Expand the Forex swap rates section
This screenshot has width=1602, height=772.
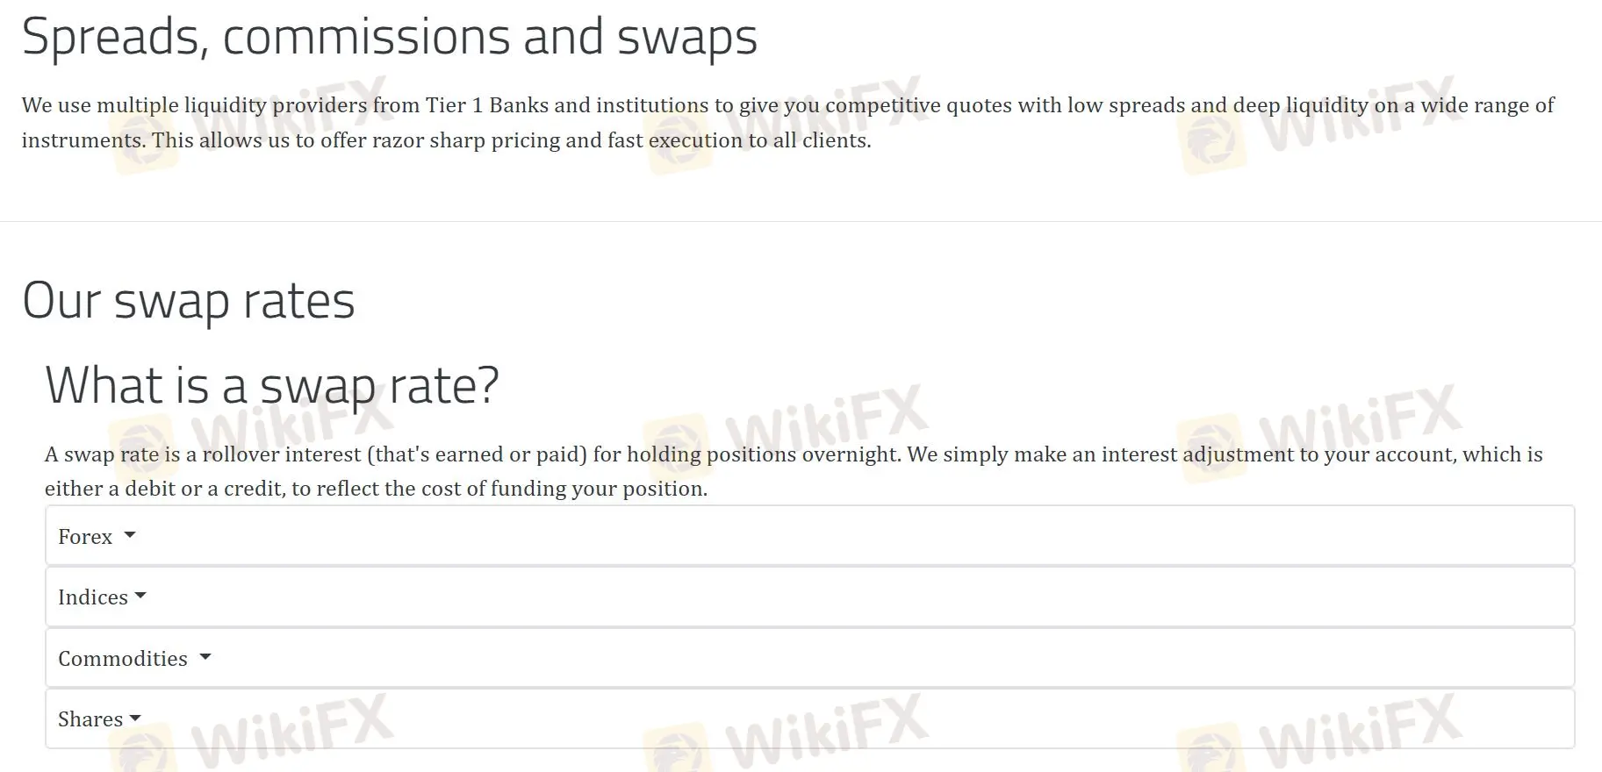coord(85,536)
